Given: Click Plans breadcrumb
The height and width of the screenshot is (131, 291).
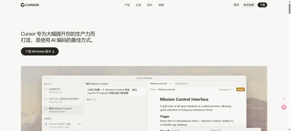Looking at the screenshot, I should [153, 89].
